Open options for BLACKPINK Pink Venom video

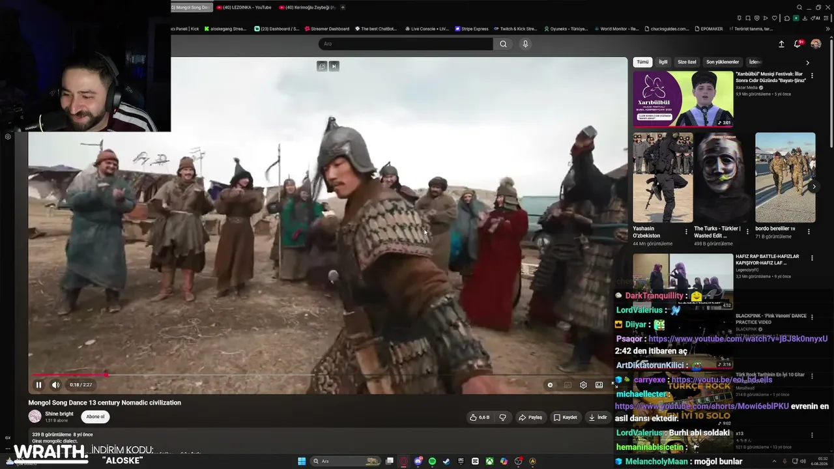[812, 318]
